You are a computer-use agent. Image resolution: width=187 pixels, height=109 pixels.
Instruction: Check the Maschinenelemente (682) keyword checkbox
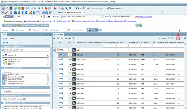pyautogui.click(x=5, y=77)
